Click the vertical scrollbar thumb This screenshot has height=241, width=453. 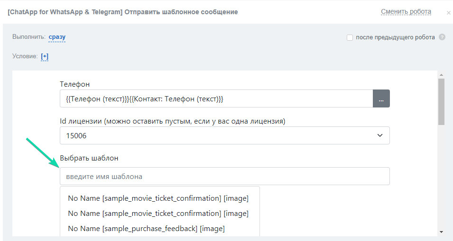[x=441, y=102]
